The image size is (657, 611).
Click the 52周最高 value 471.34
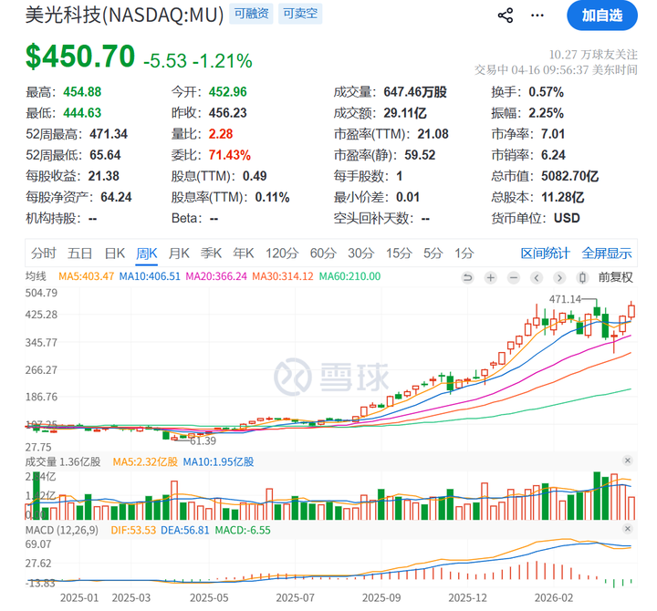point(109,134)
